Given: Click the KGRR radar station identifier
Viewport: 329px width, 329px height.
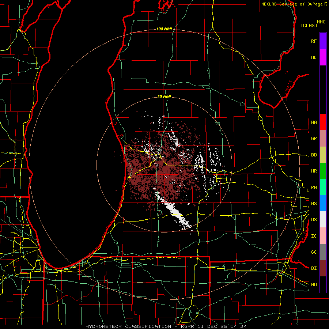Looking at the screenshot, I should 188,326.
